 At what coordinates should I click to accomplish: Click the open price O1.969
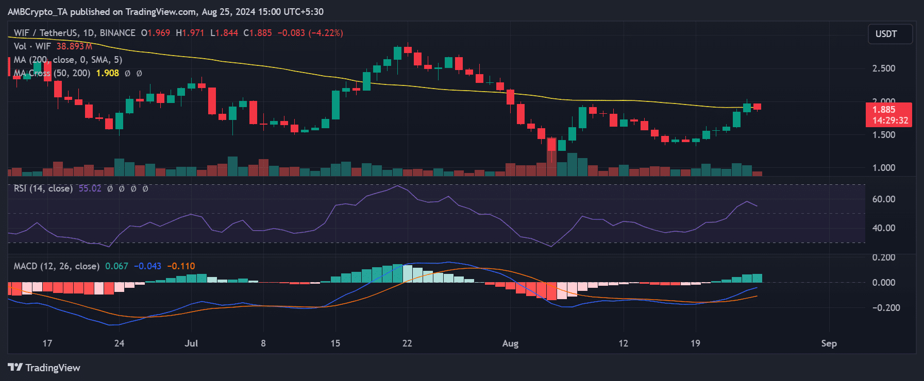[x=156, y=33]
